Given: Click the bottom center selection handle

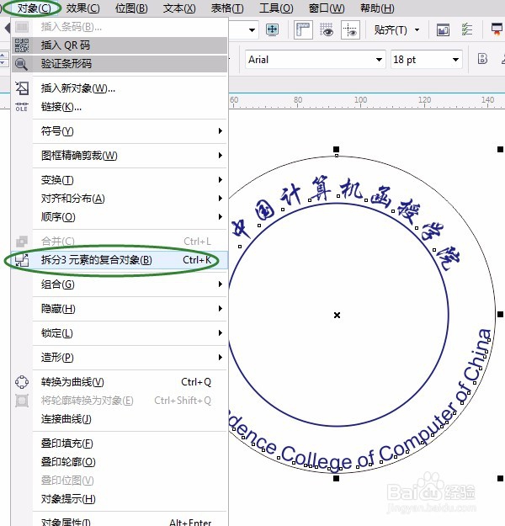Looking at the screenshot, I should (x=336, y=478).
